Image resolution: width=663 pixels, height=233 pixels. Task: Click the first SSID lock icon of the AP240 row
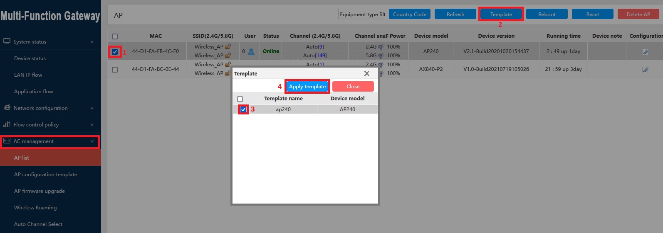click(228, 47)
